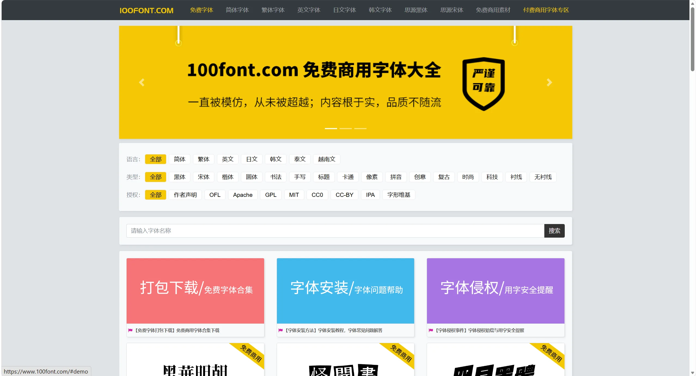The height and width of the screenshot is (376, 696).
Task: Open 日文字体 in top navigation
Action: [344, 10]
